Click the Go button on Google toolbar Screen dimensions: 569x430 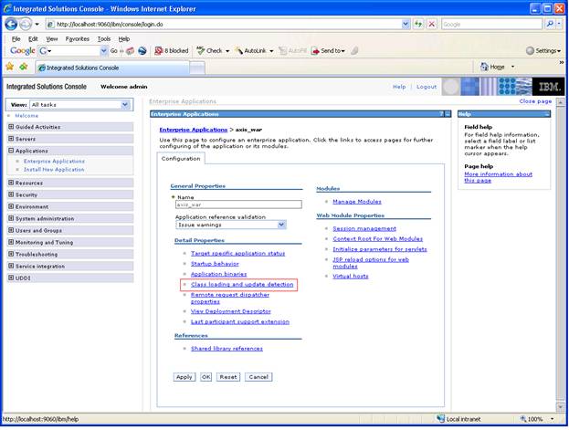pyautogui.click(x=114, y=51)
